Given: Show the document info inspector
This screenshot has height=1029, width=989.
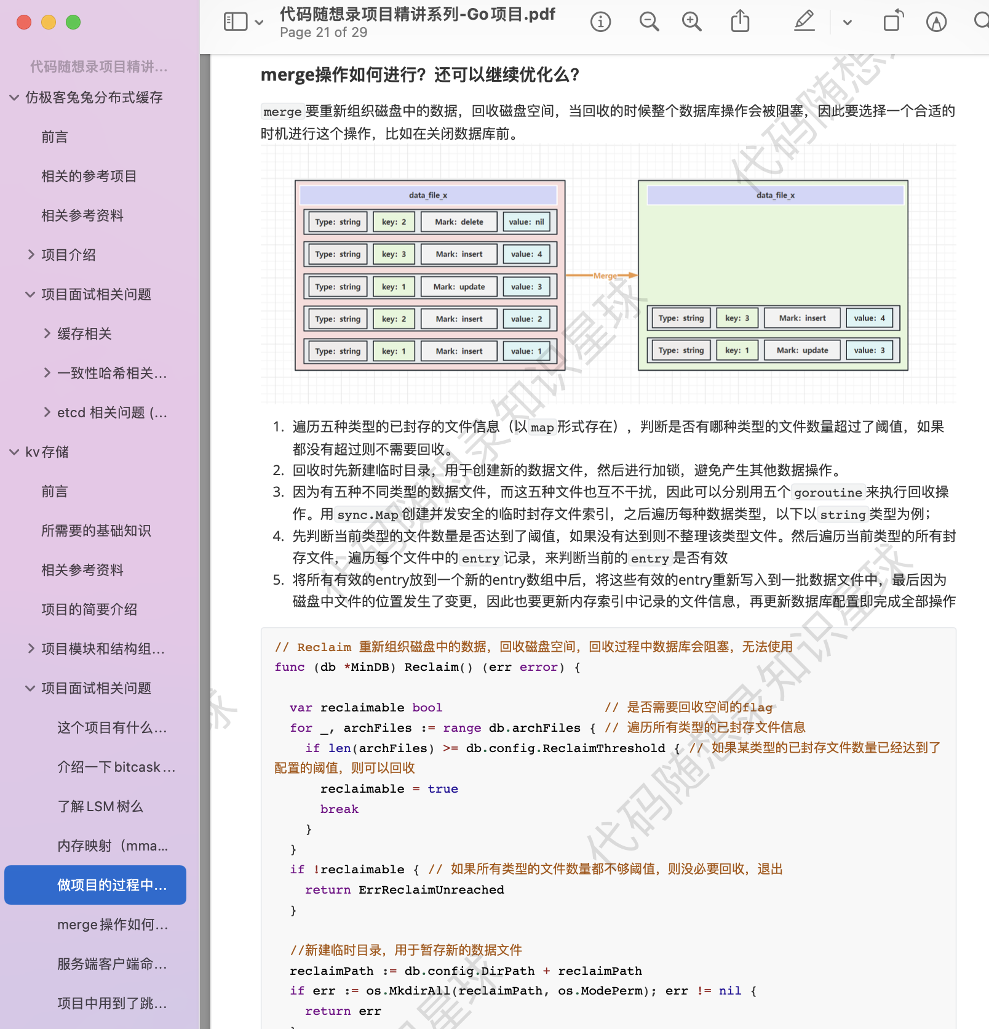Looking at the screenshot, I should click(x=600, y=22).
